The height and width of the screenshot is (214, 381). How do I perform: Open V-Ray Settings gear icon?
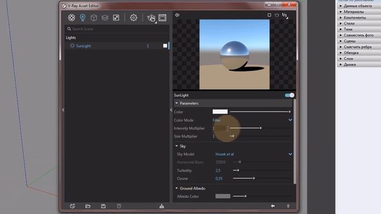133,18
